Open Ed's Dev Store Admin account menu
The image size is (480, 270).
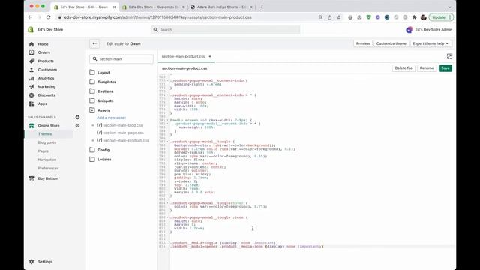tap(429, 30)
